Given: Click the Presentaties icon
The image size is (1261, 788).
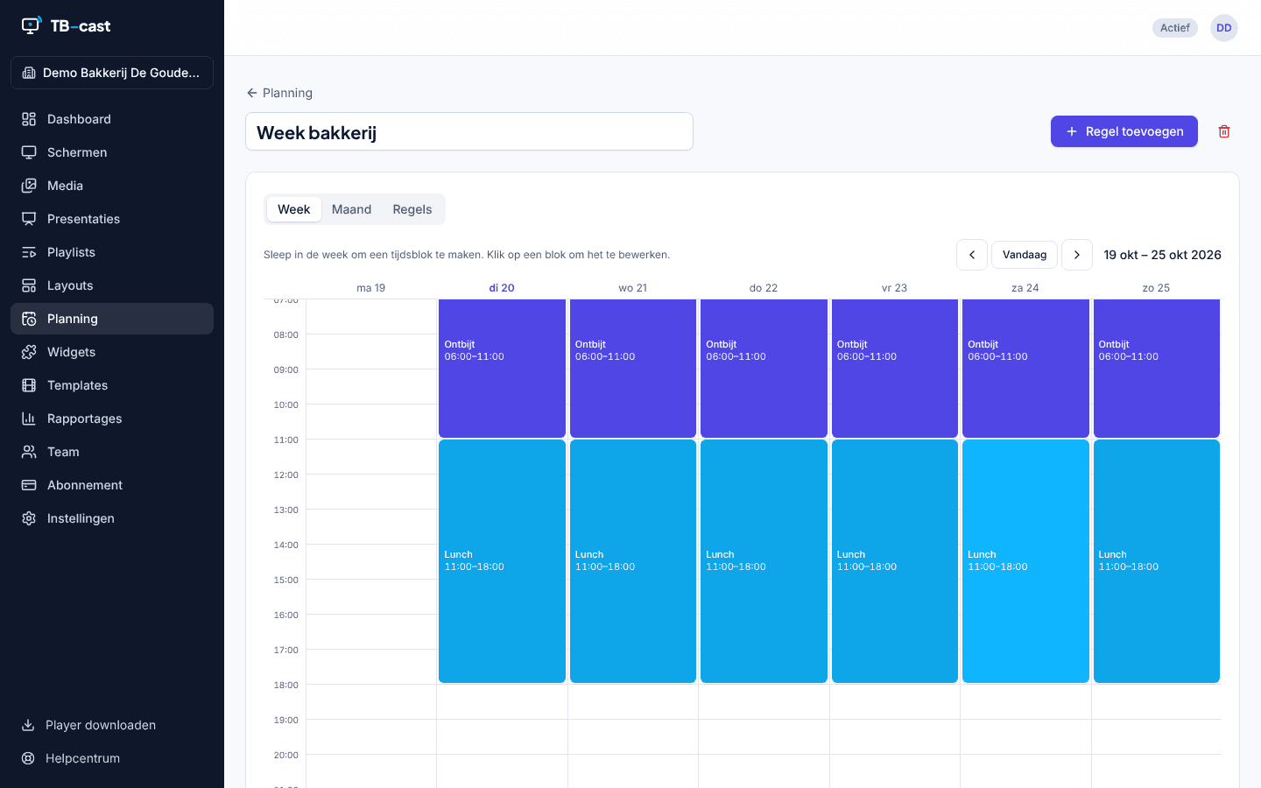Looking at the screenshot, I should click(29, 219).
